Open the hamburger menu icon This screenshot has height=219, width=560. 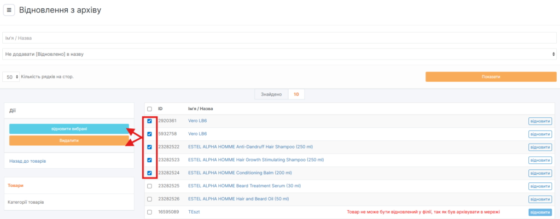[9, 10]
